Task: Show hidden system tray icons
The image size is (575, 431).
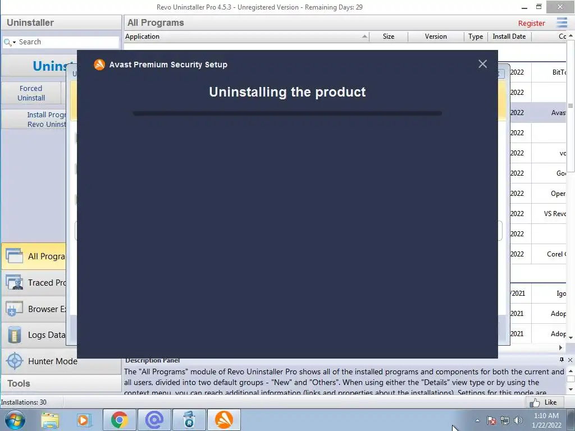Action: [x=477, y=421]
